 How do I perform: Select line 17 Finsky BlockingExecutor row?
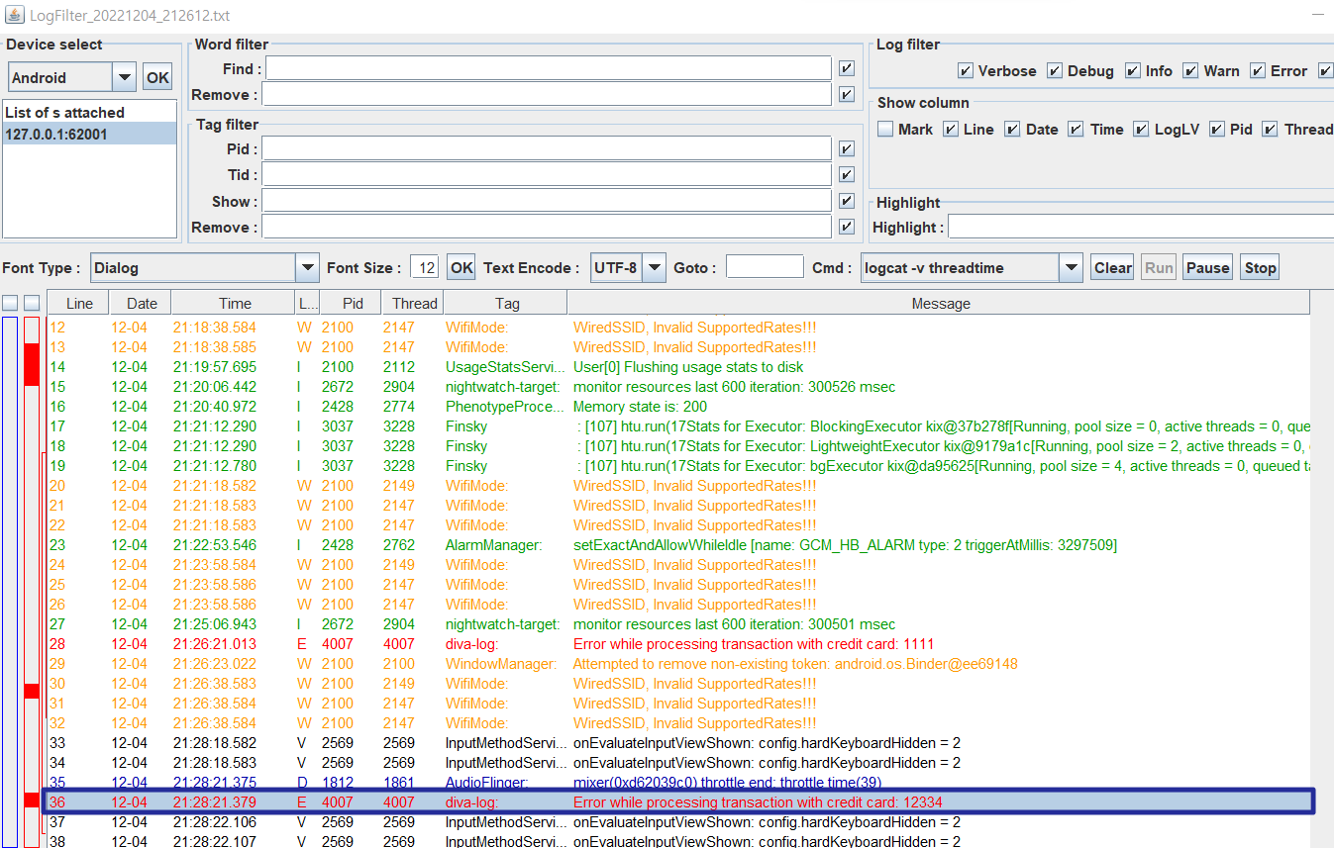(x=678, y=426)
